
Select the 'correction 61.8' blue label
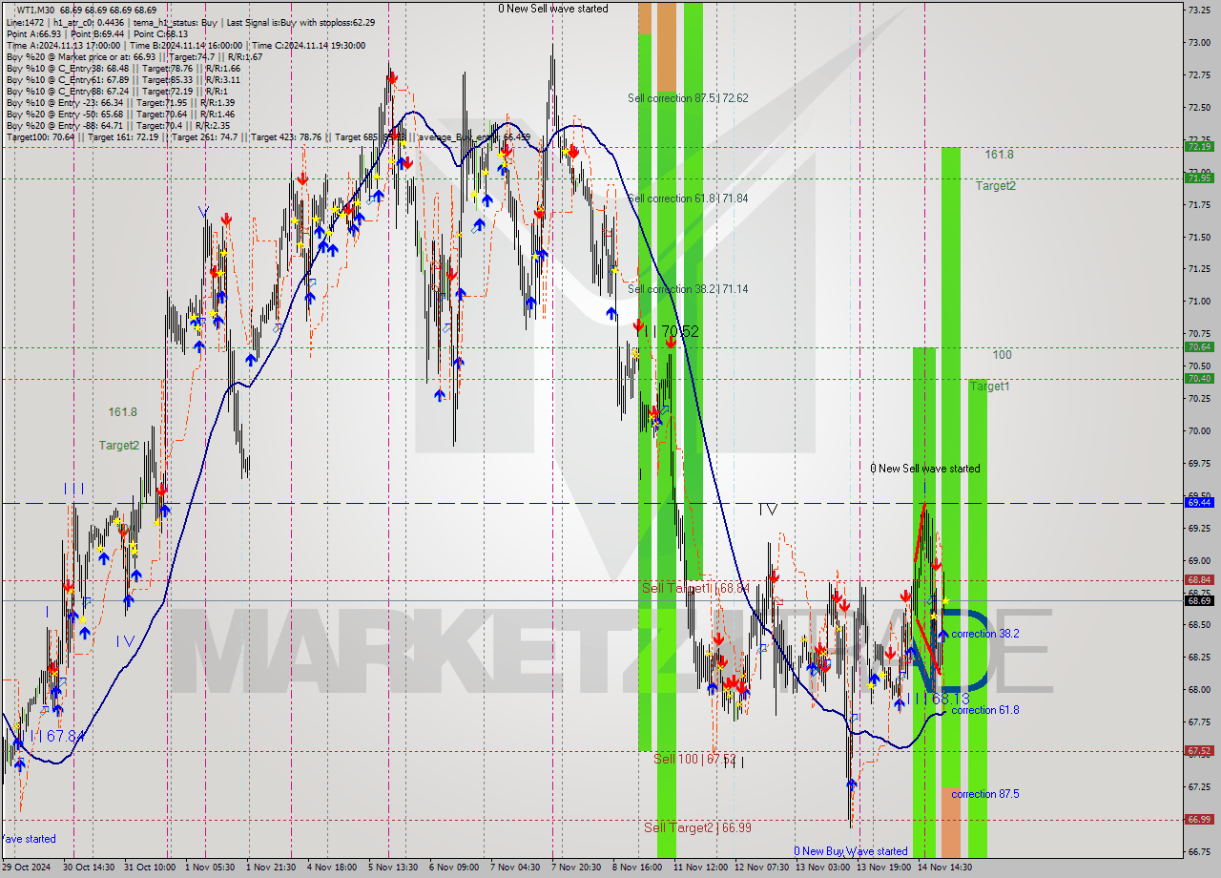[984, 710]
